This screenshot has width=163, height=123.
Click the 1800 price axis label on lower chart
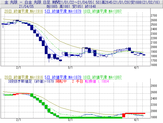pos(154,117)
